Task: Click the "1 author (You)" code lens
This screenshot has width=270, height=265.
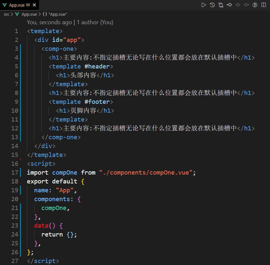Action: click(95, 22)
